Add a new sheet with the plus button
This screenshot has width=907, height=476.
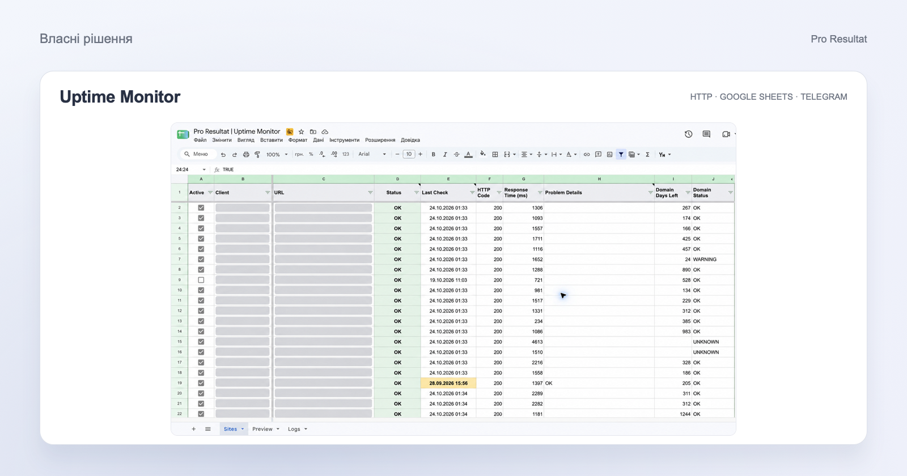click(x=193, y=429)
